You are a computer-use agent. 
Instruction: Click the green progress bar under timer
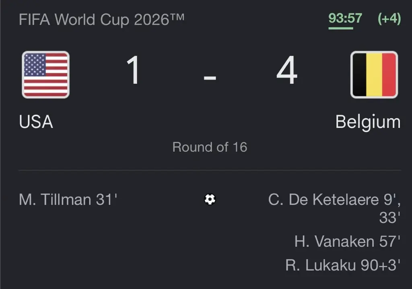pos(340,28)
